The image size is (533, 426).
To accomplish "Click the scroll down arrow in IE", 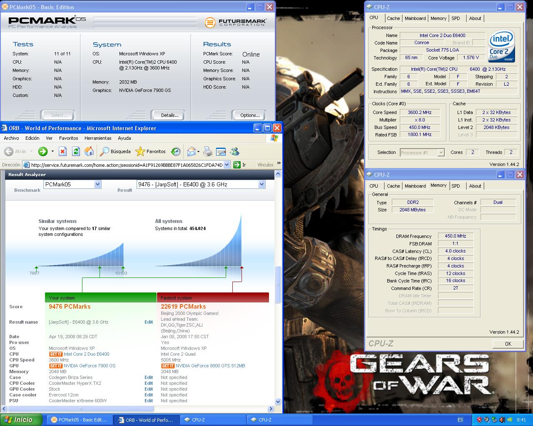I will (278, 402).
